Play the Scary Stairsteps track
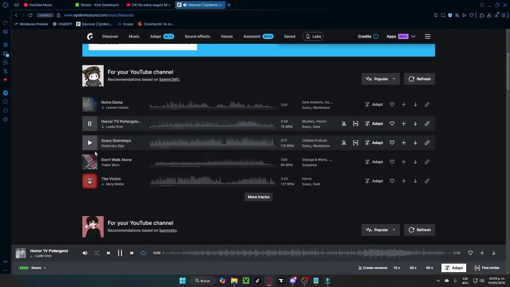 (x=90, y=143)
